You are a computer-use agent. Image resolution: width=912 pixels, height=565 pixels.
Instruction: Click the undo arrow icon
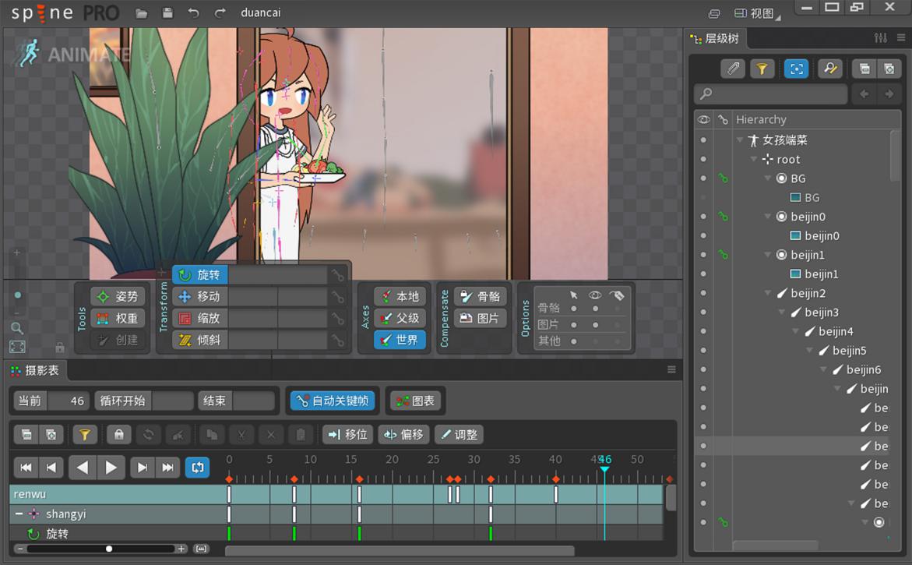click(x=194, y=13)
